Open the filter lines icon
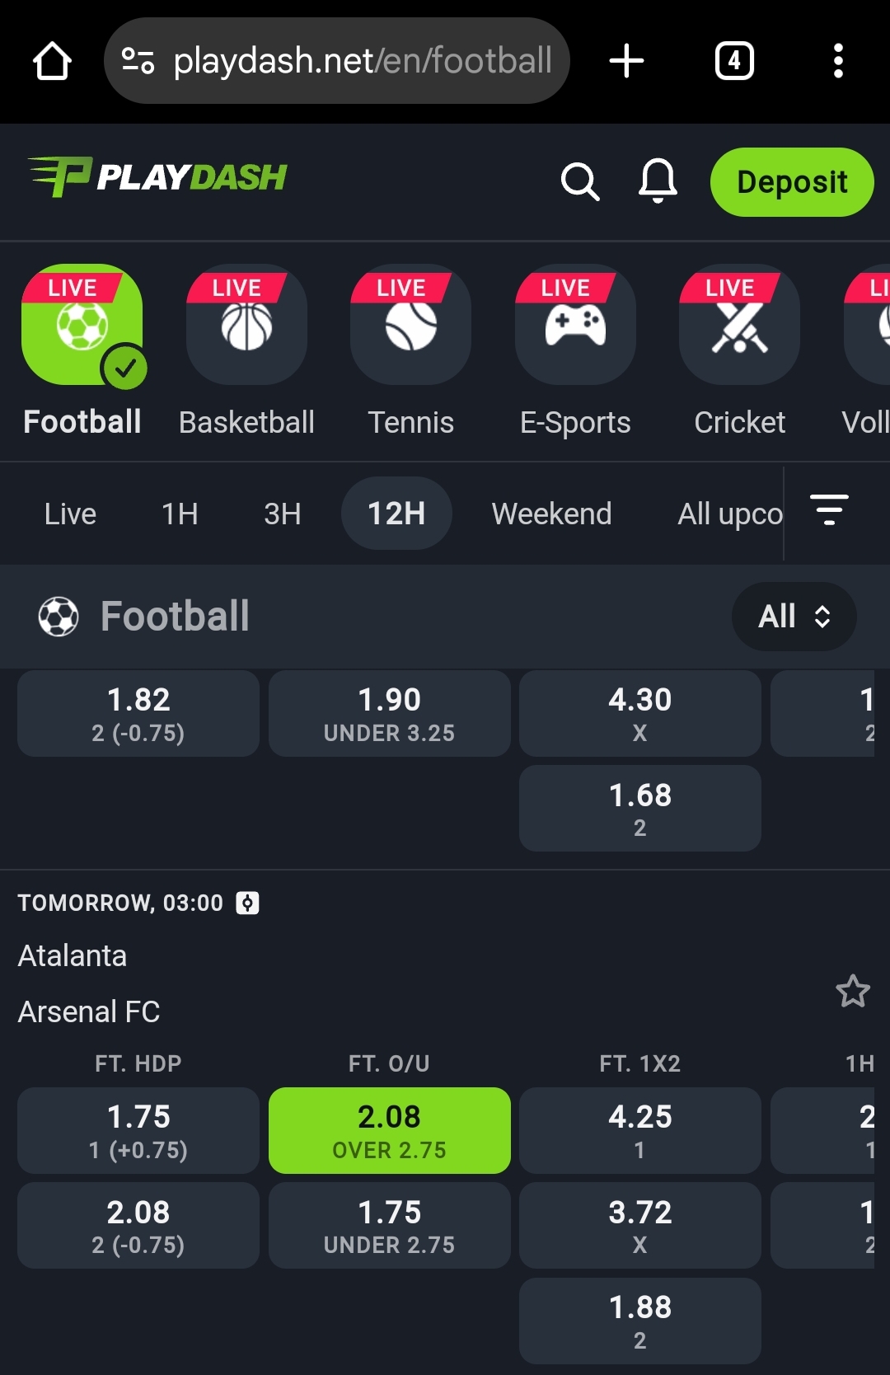890x1375 pixels. click(x=829, y=510)
